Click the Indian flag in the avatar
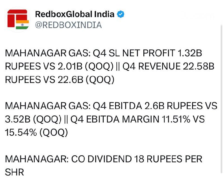Image resolution: width=224 pixels, height=185 pixels. coord(22,25)
